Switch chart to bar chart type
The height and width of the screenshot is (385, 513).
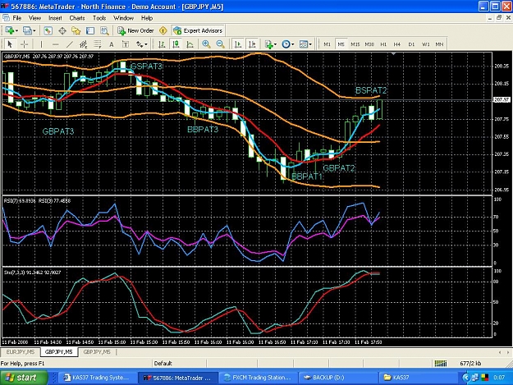162,44
